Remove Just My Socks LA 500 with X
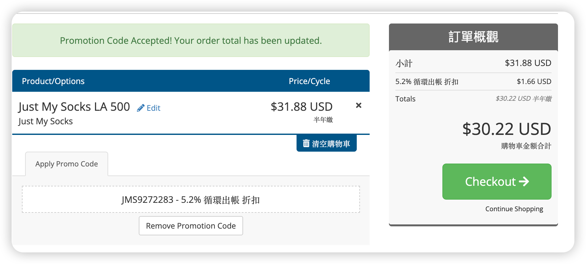 click(358, 105)
